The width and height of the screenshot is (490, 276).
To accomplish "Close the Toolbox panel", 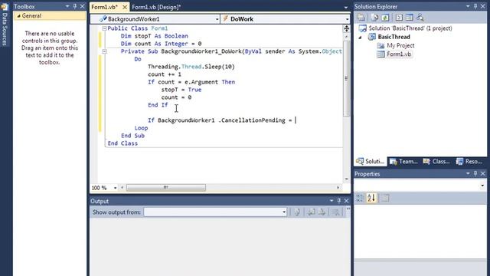I will [x=82, y=6].
